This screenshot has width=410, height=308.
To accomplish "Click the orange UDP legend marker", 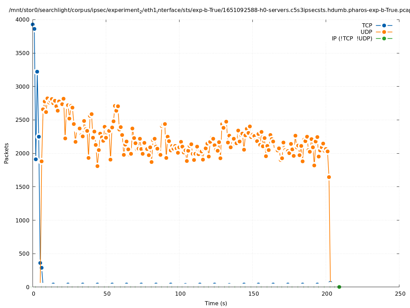I will [x=384, y=32].
